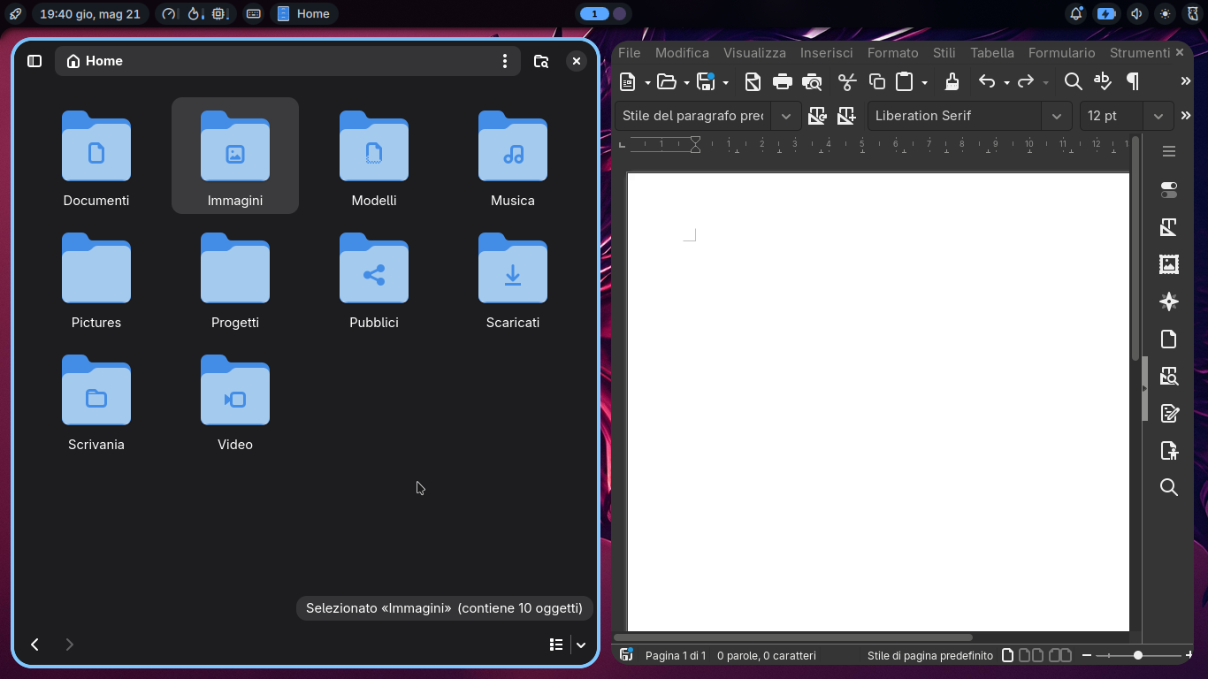The image size is (1208, 679).
Task: Click search folder button in file manager
Action: coord(541,61)
